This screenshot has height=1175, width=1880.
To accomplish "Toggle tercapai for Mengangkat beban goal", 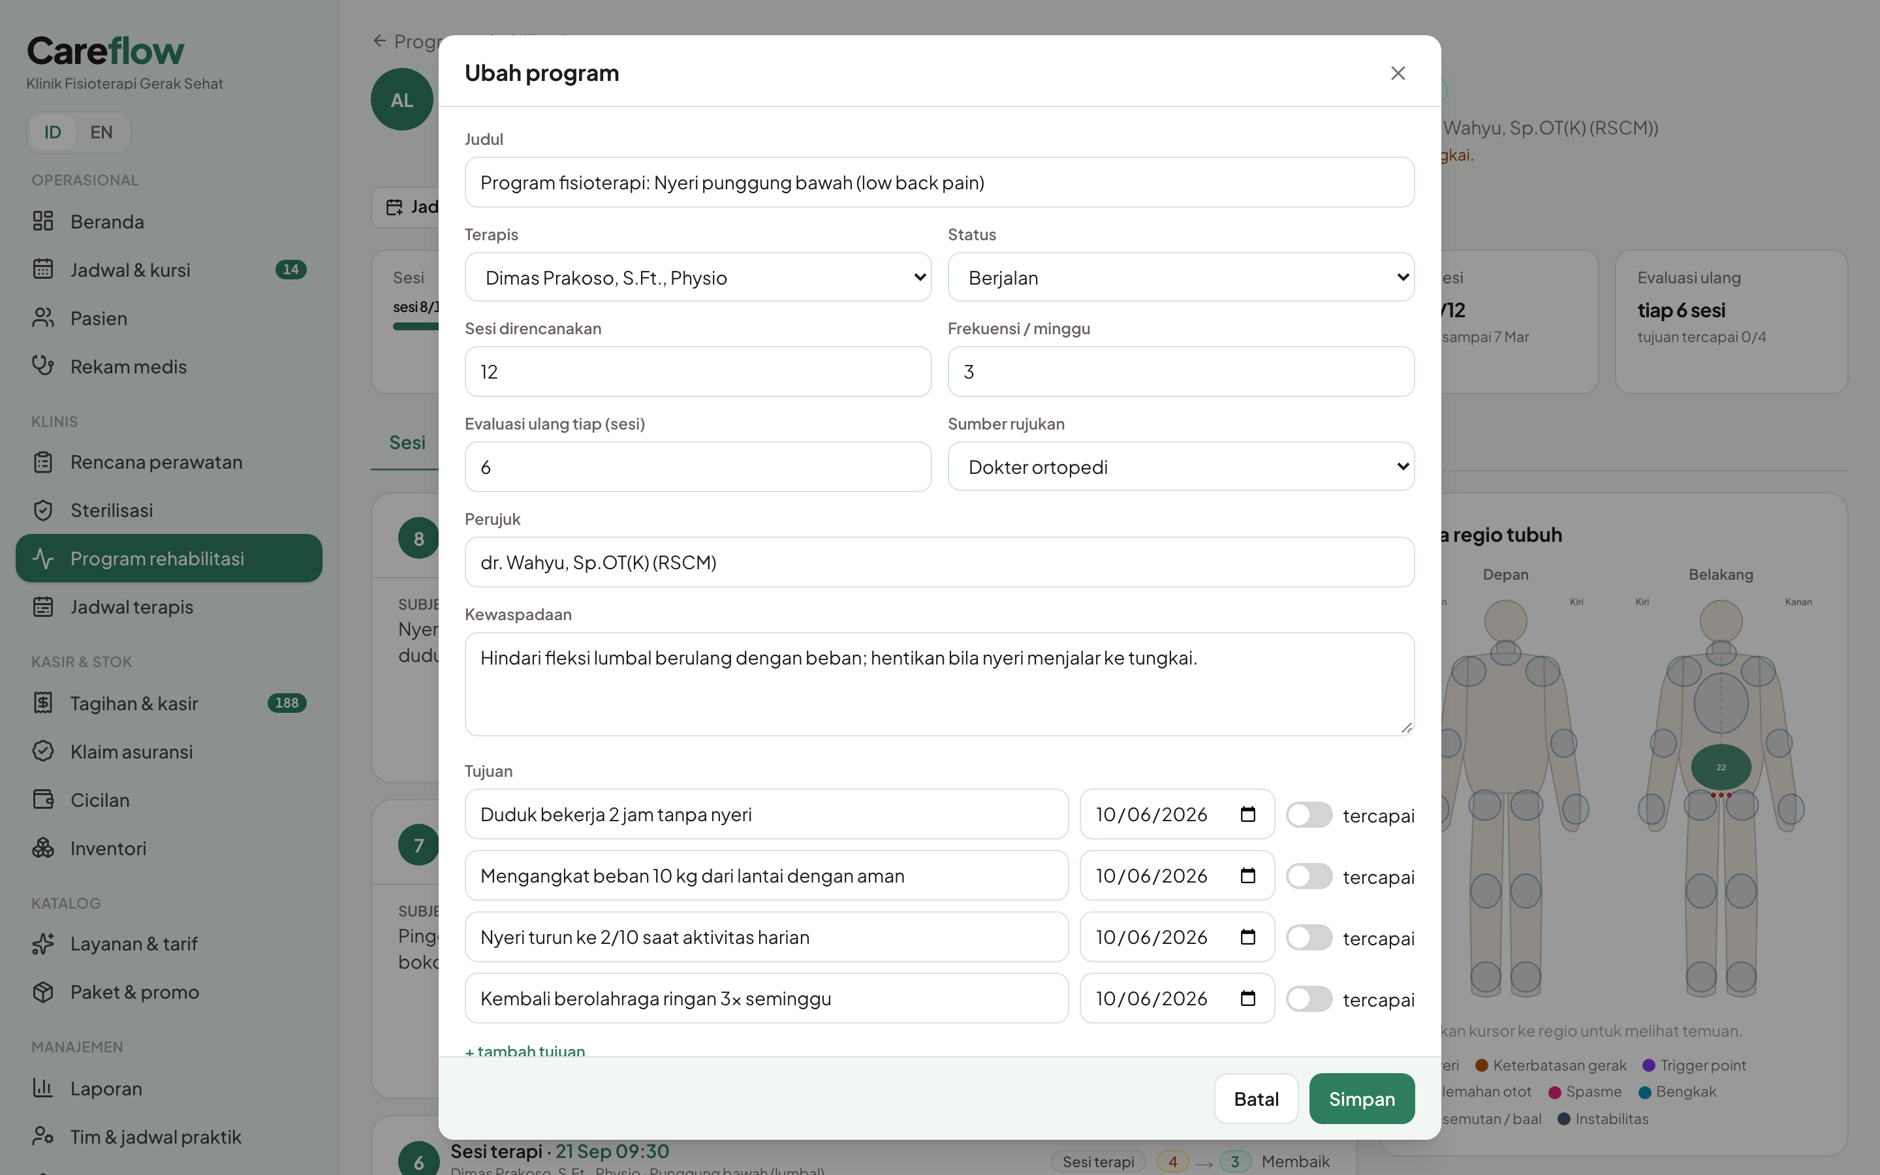I will (x=1309, y=877).
